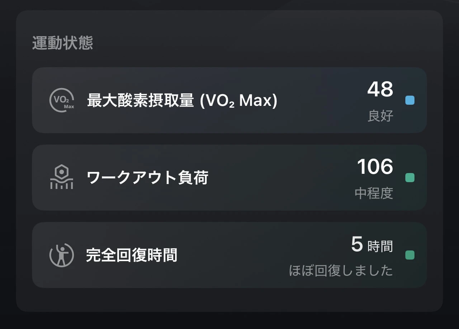Click the recovery time number 5

click(357, 245)
